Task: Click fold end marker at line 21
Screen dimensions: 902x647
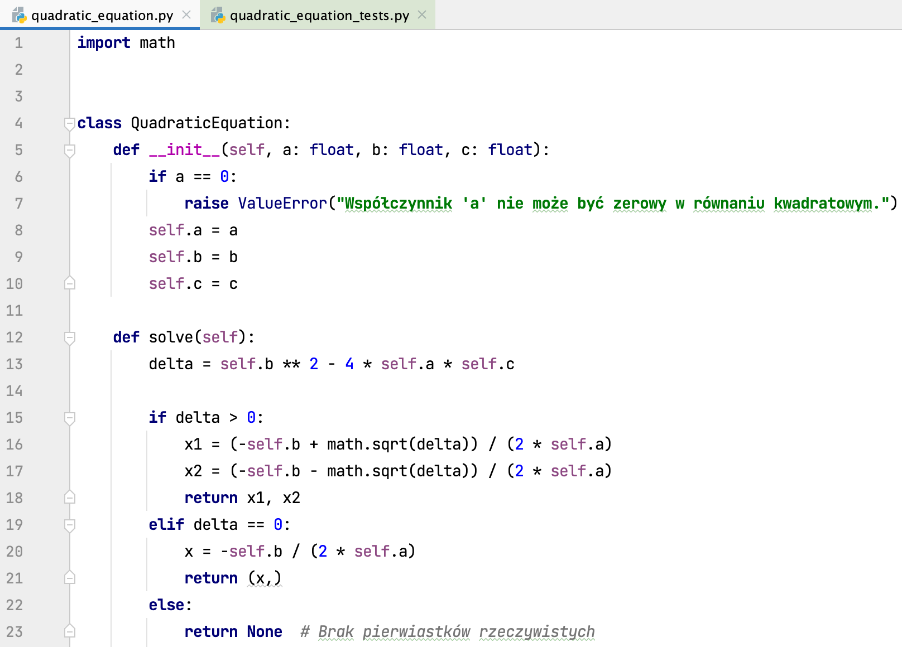Action: (70, 578)
